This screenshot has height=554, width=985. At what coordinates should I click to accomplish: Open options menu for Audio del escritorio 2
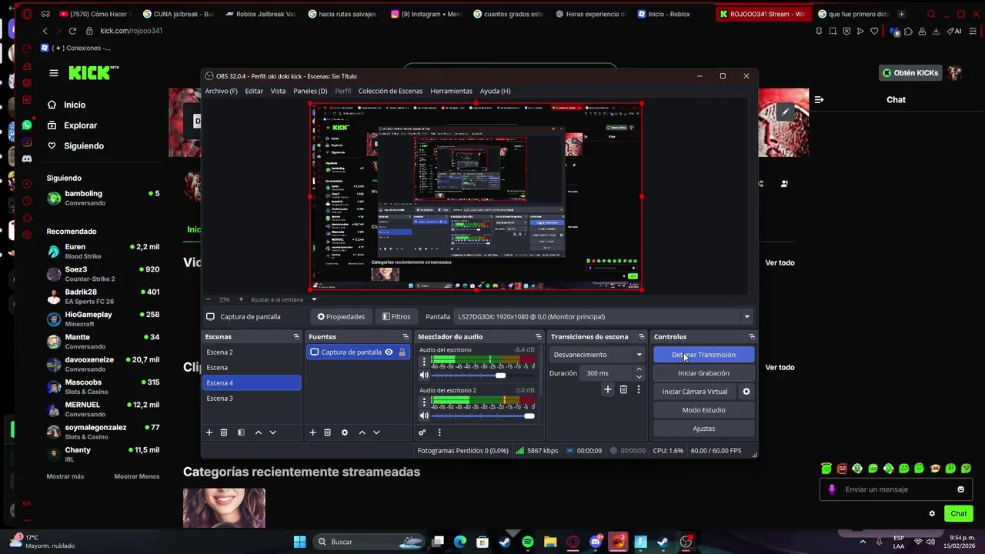[423, 402]
